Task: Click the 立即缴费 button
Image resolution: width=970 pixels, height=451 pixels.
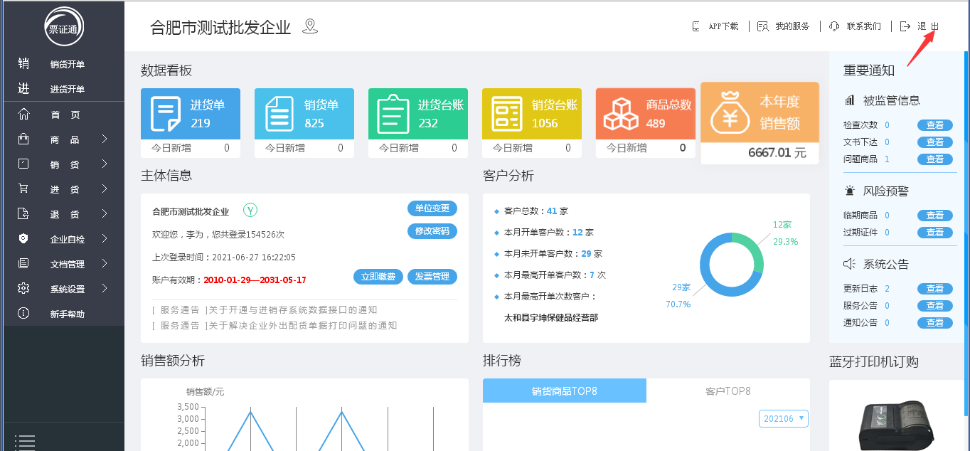Action: click(378, 277)
